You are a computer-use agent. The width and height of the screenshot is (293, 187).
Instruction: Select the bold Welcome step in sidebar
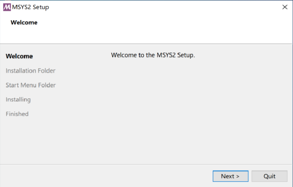click(19, 56)
